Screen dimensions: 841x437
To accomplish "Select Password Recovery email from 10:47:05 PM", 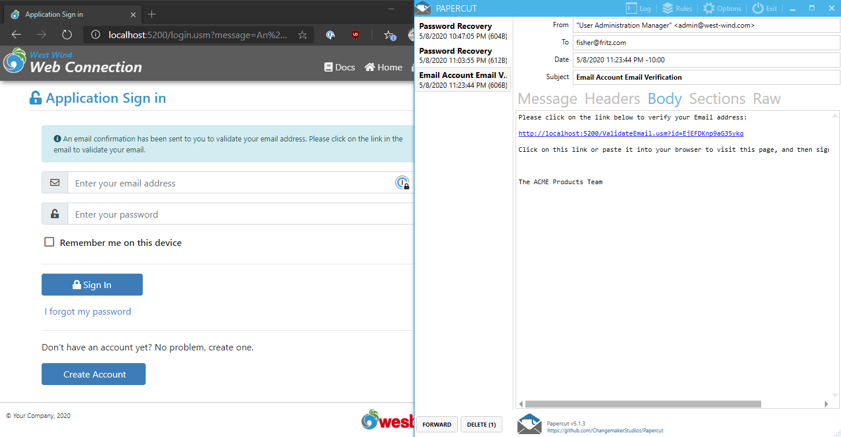I will pos(464,30).
